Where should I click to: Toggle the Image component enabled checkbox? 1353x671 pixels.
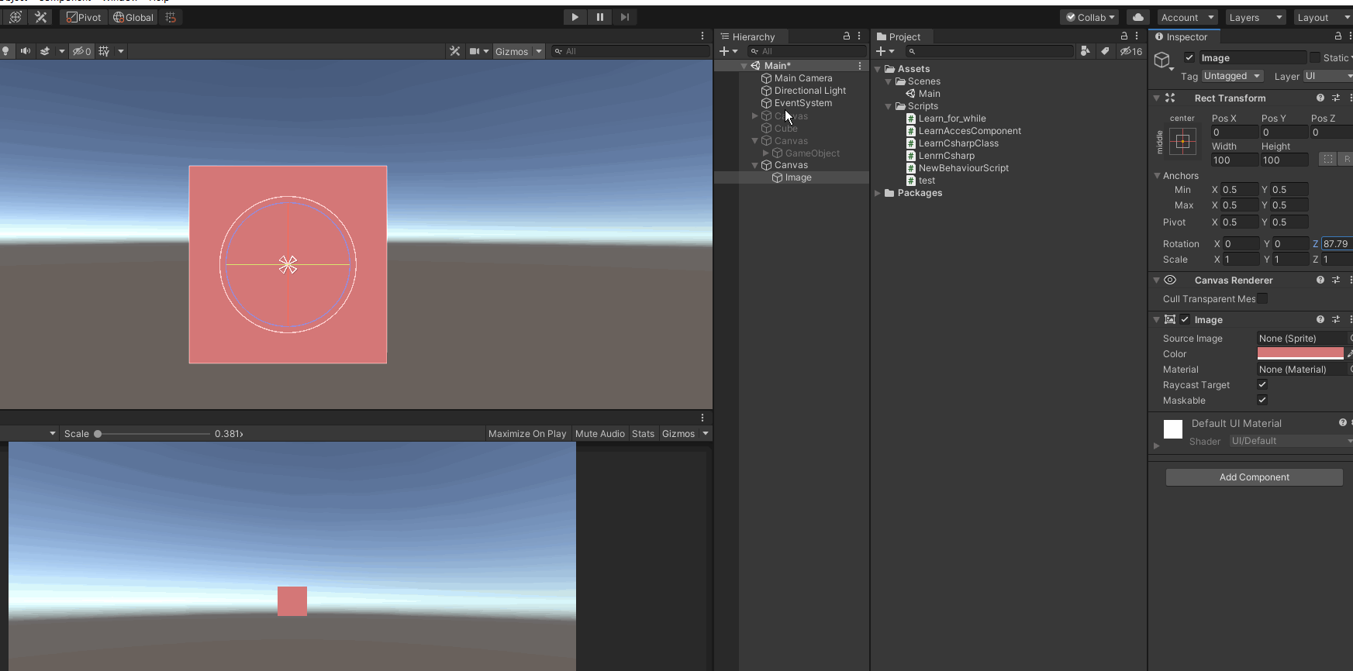(1185, 319)
